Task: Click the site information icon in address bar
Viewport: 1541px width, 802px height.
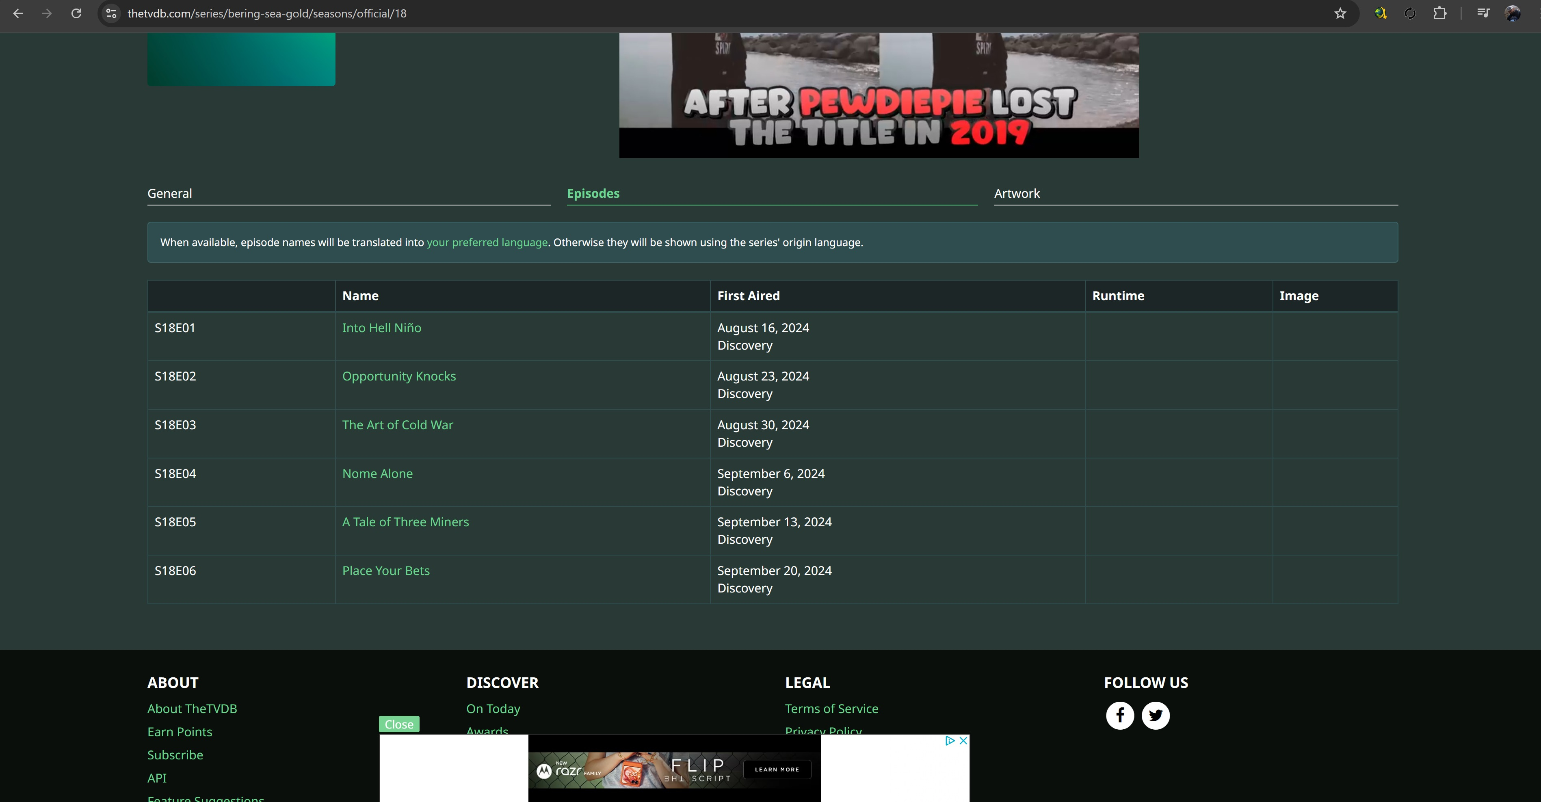Action: [111, 13]
